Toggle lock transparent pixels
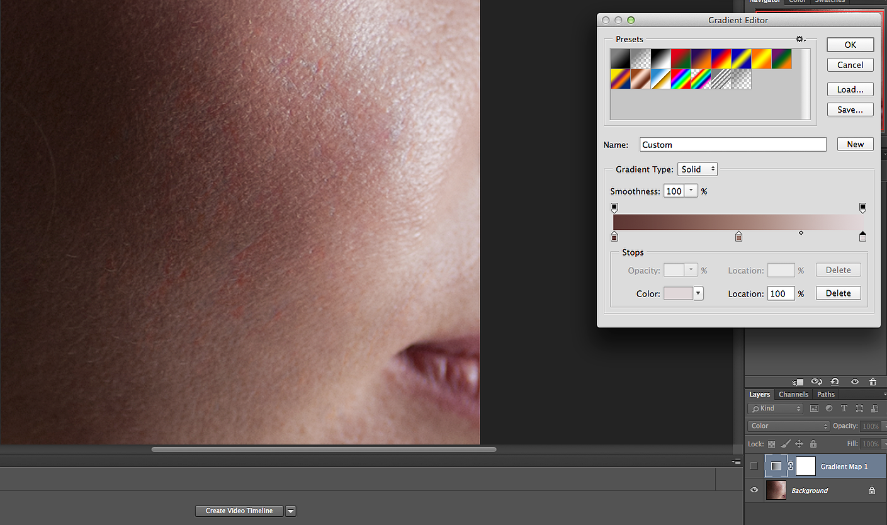The width and height of the screenshot is (887, 525). coord(771,444)
